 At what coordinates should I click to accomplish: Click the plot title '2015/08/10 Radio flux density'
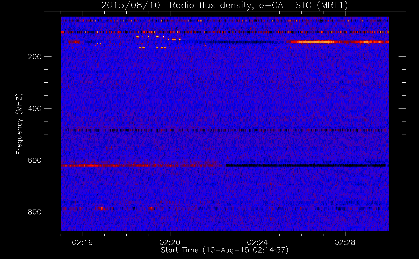point(176,5)
